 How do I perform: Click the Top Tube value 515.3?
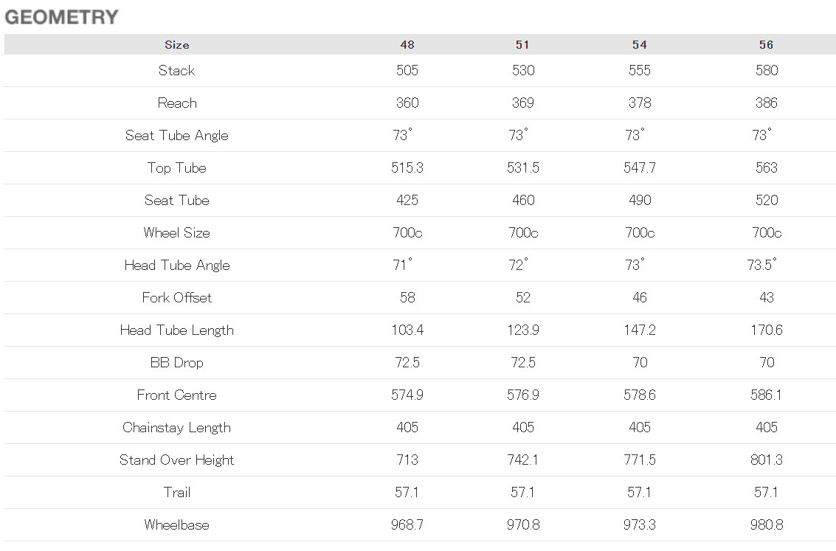[407, 168]
